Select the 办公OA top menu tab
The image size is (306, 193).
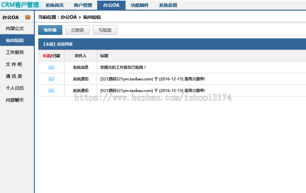[x=111, y=5]
